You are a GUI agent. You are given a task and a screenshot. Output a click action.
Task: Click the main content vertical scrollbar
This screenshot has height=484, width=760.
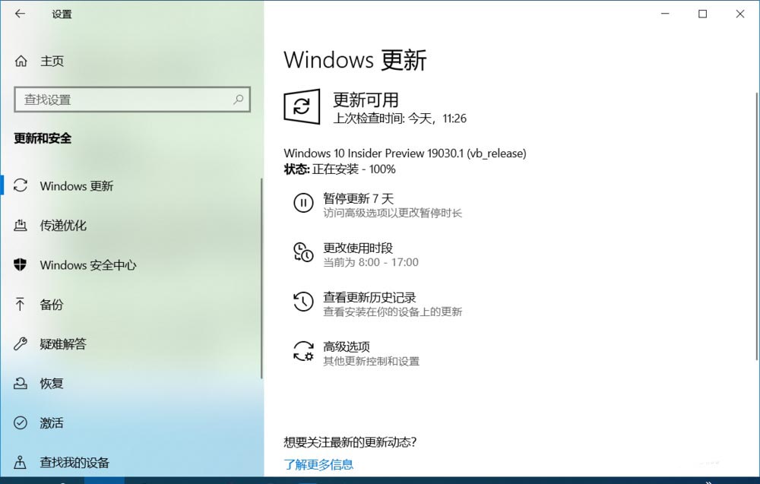[x=757, y=226]
